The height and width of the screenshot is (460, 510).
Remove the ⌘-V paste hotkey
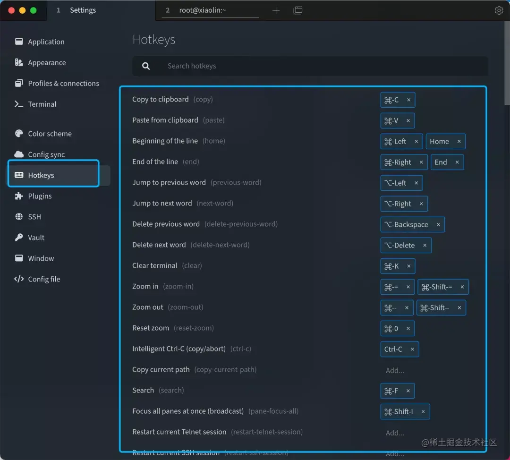point(408,121)
